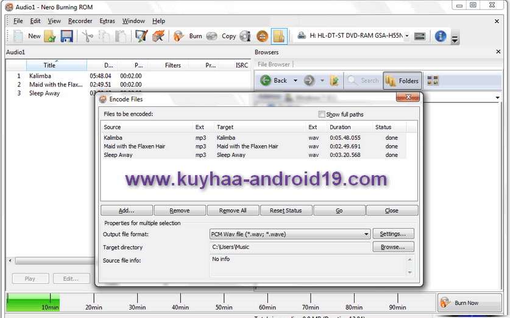Save compilation using the floppy disk icon
The height and width of the screenshot is (318, 510).
point(66,36)
